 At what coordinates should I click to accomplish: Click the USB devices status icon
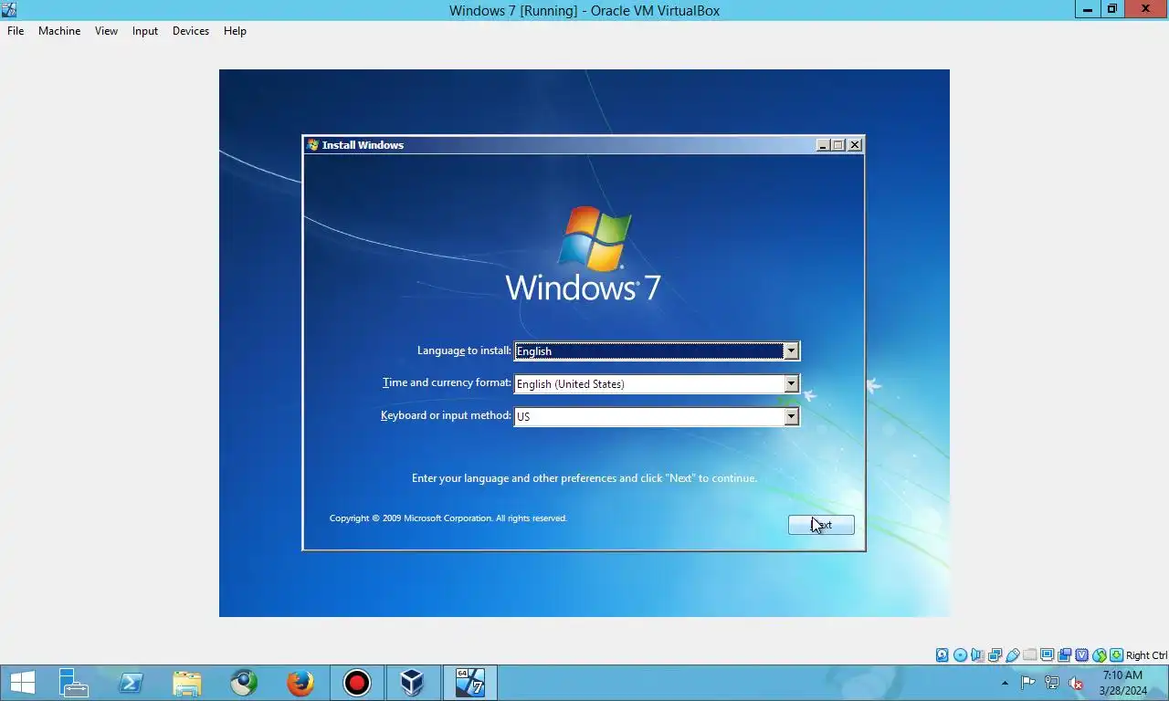[1012, 655]
